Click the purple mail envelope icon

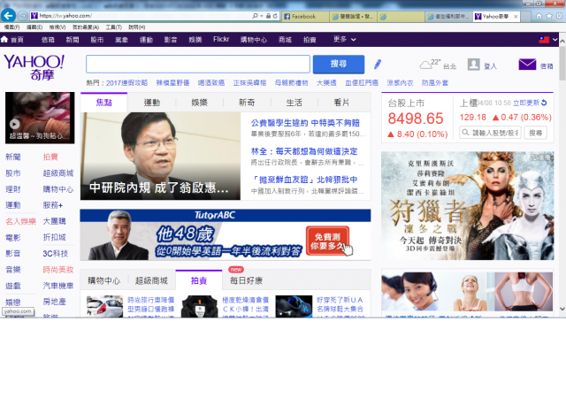coord(527,65)
